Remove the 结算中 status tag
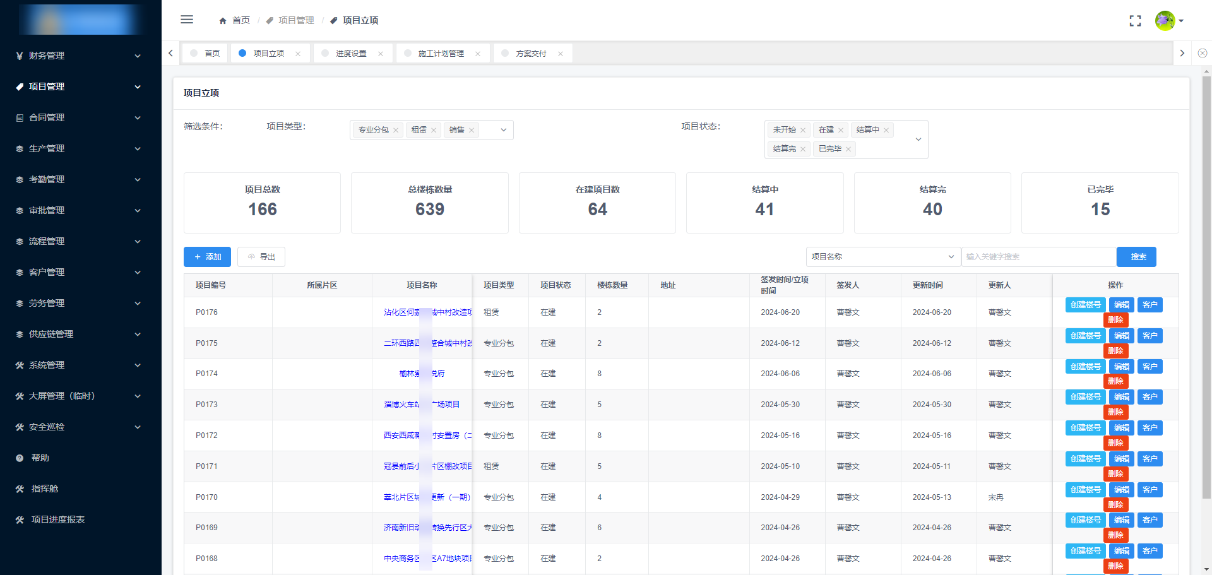 tap(886, 130)
